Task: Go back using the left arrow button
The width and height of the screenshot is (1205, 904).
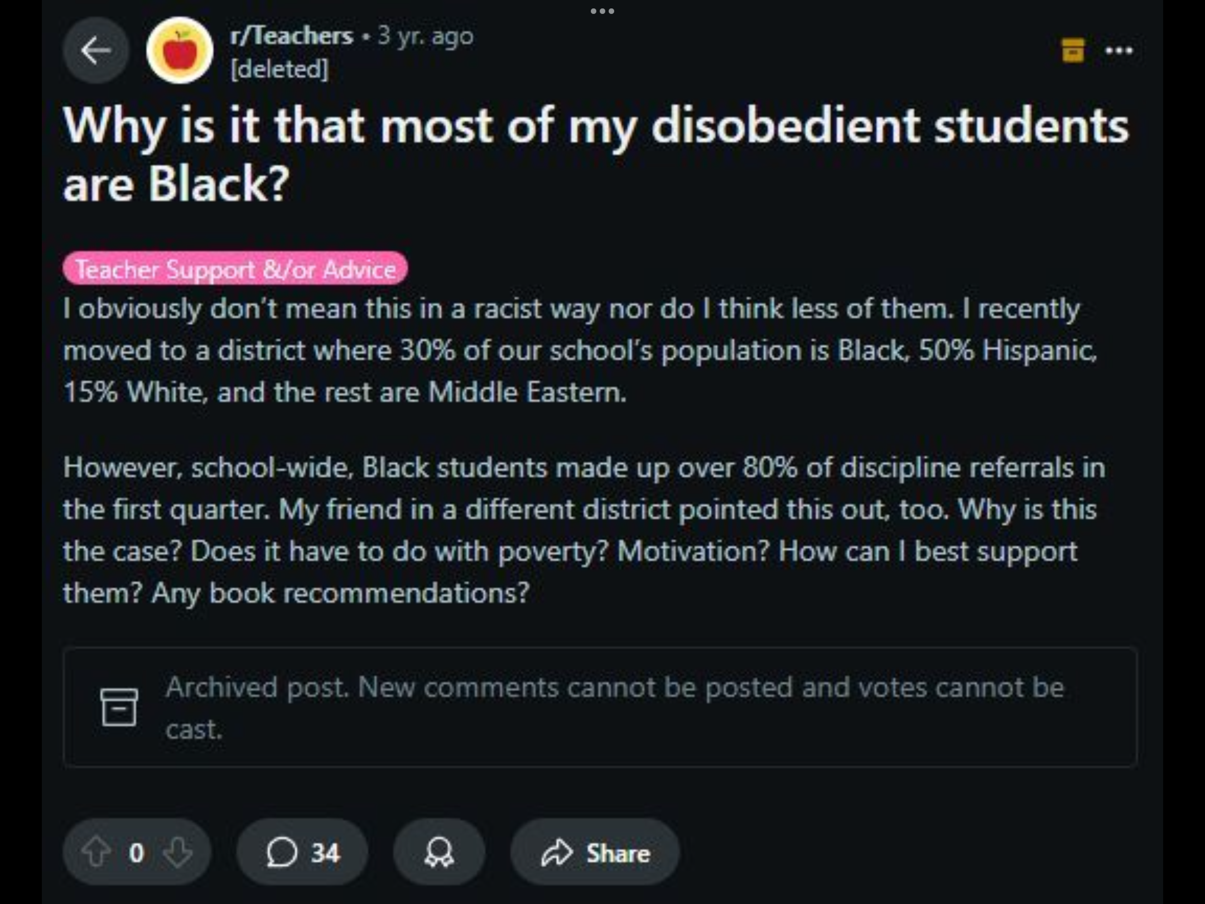Action: point(95,51)
